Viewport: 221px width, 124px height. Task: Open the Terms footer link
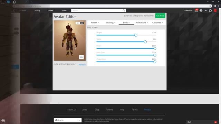pyautogui.click(x=135, y=110)
